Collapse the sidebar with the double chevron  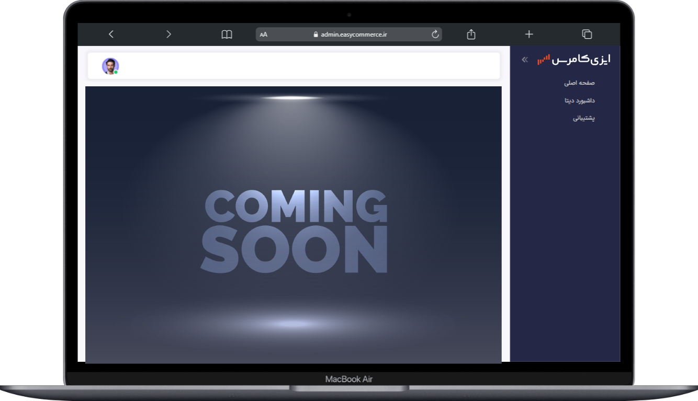point(525,60)
